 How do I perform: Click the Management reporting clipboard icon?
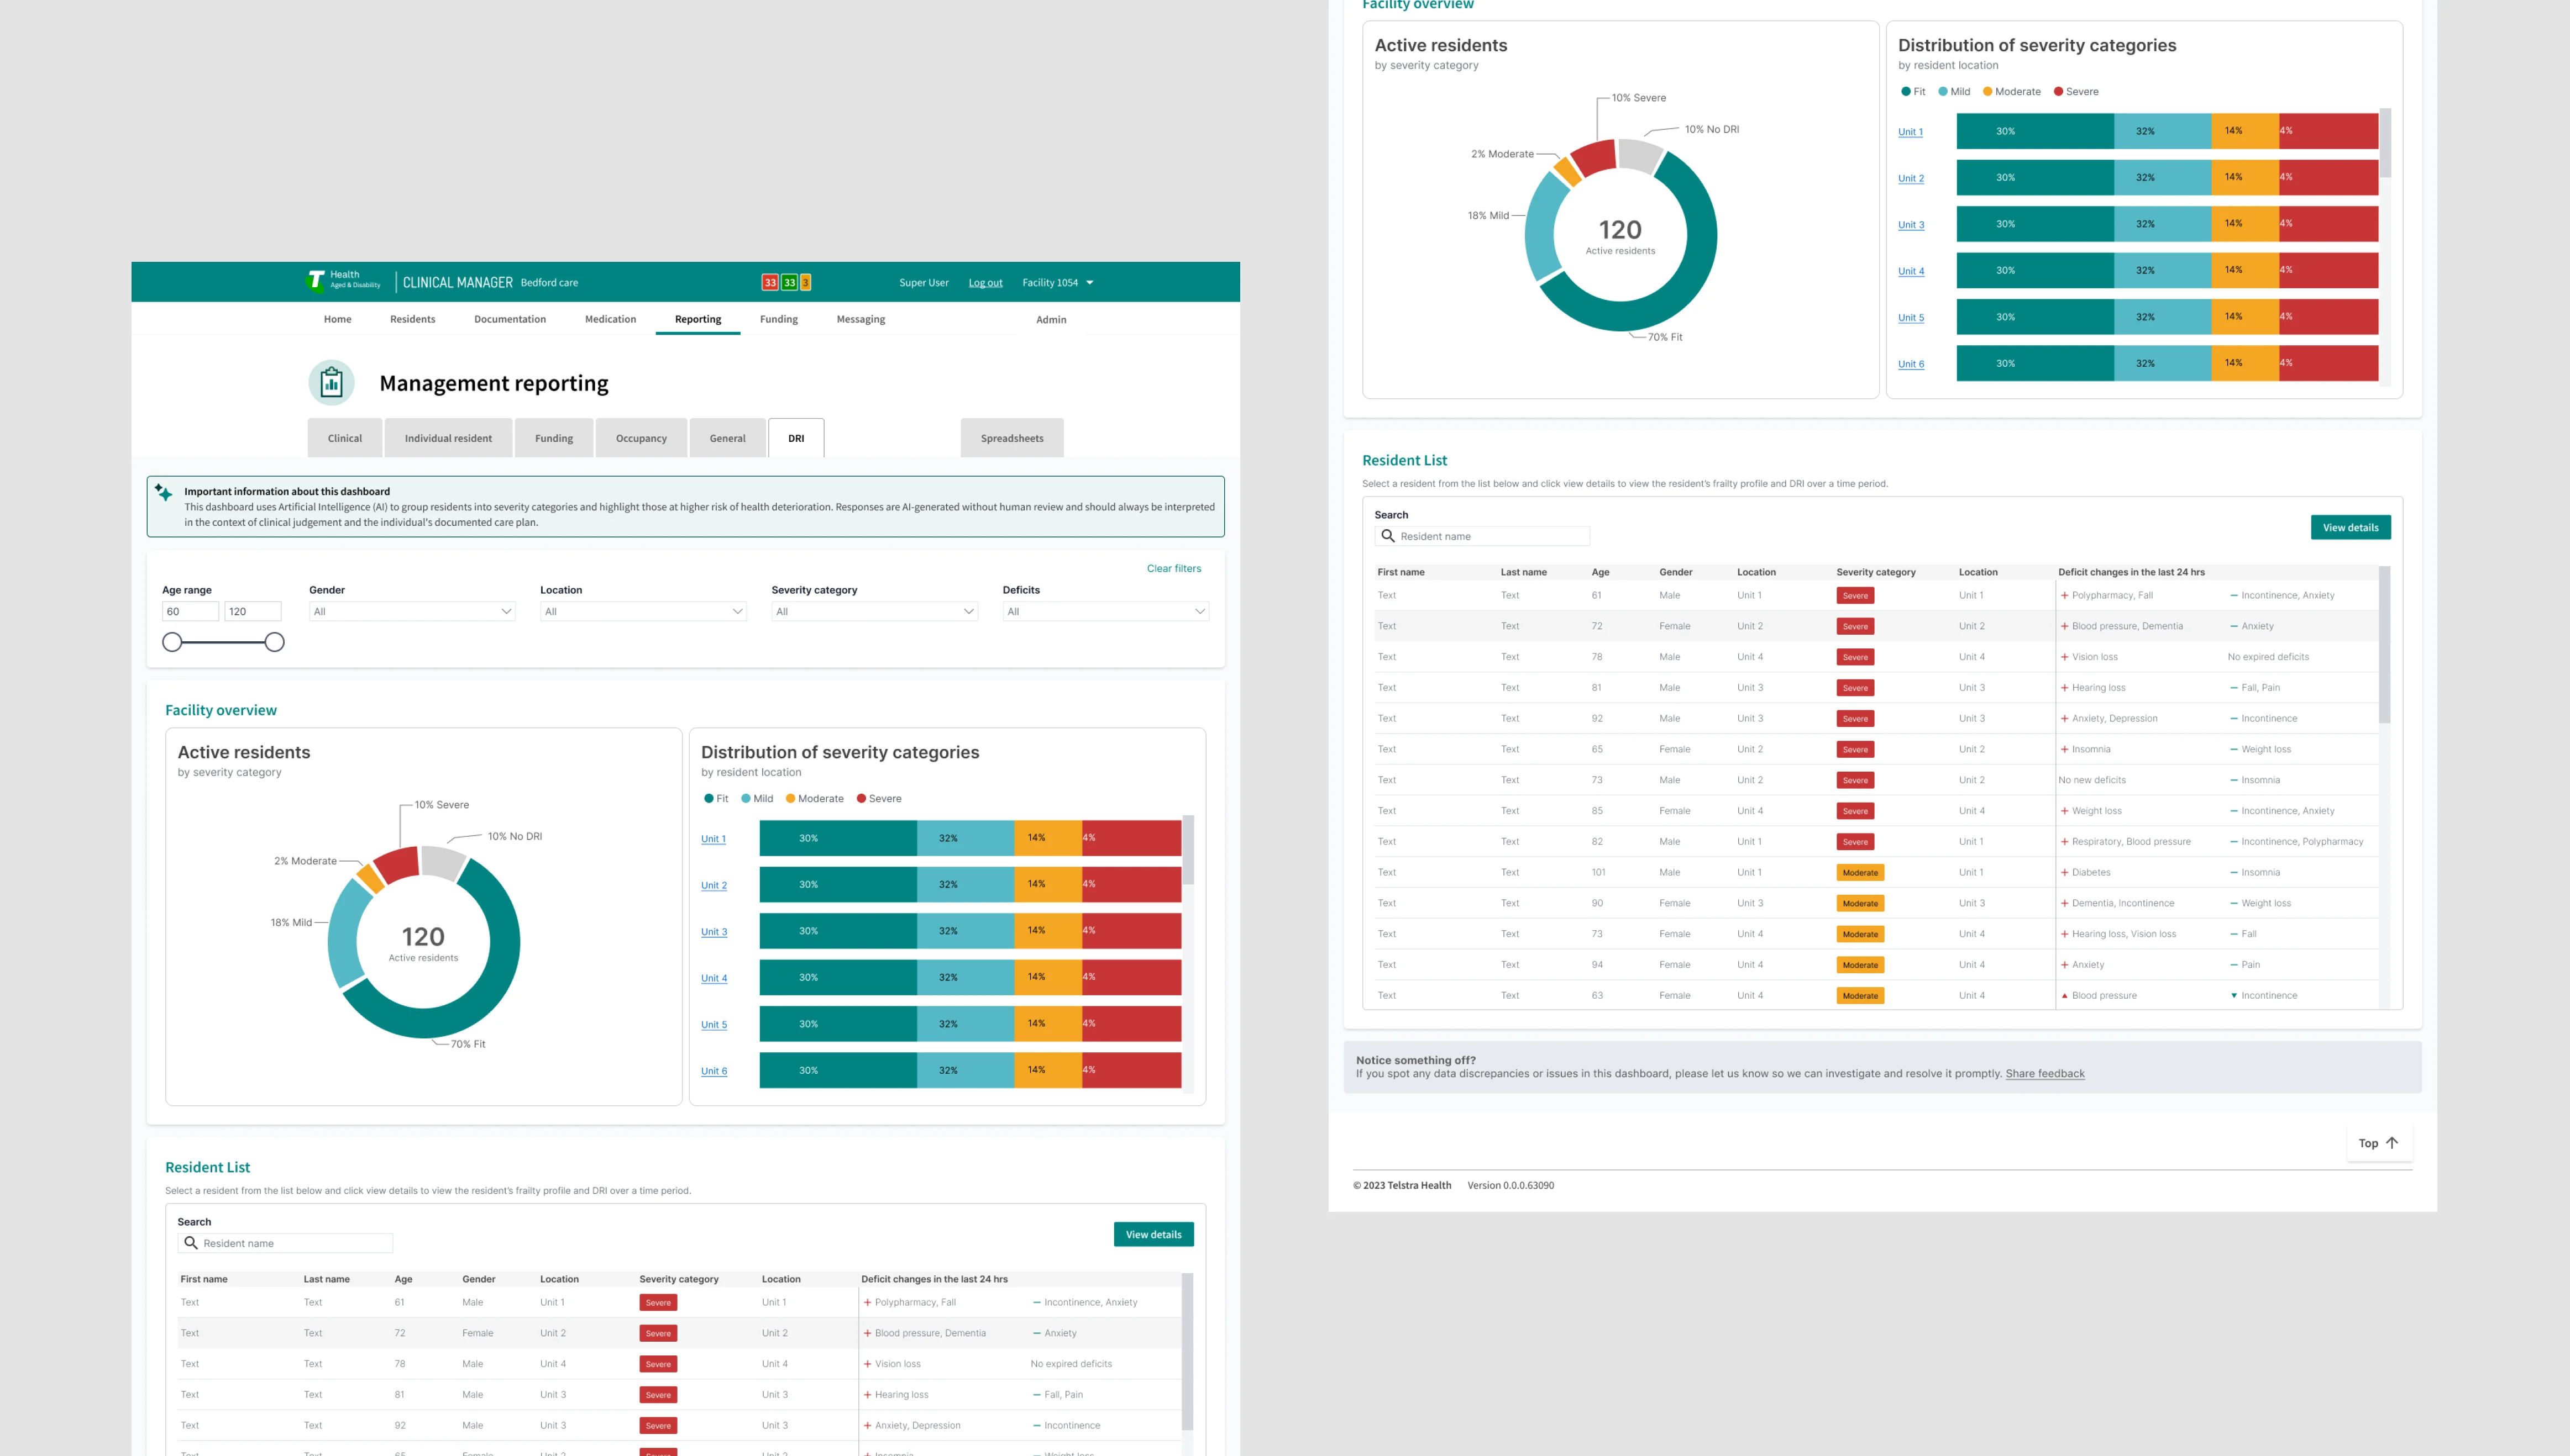[331, 383]
